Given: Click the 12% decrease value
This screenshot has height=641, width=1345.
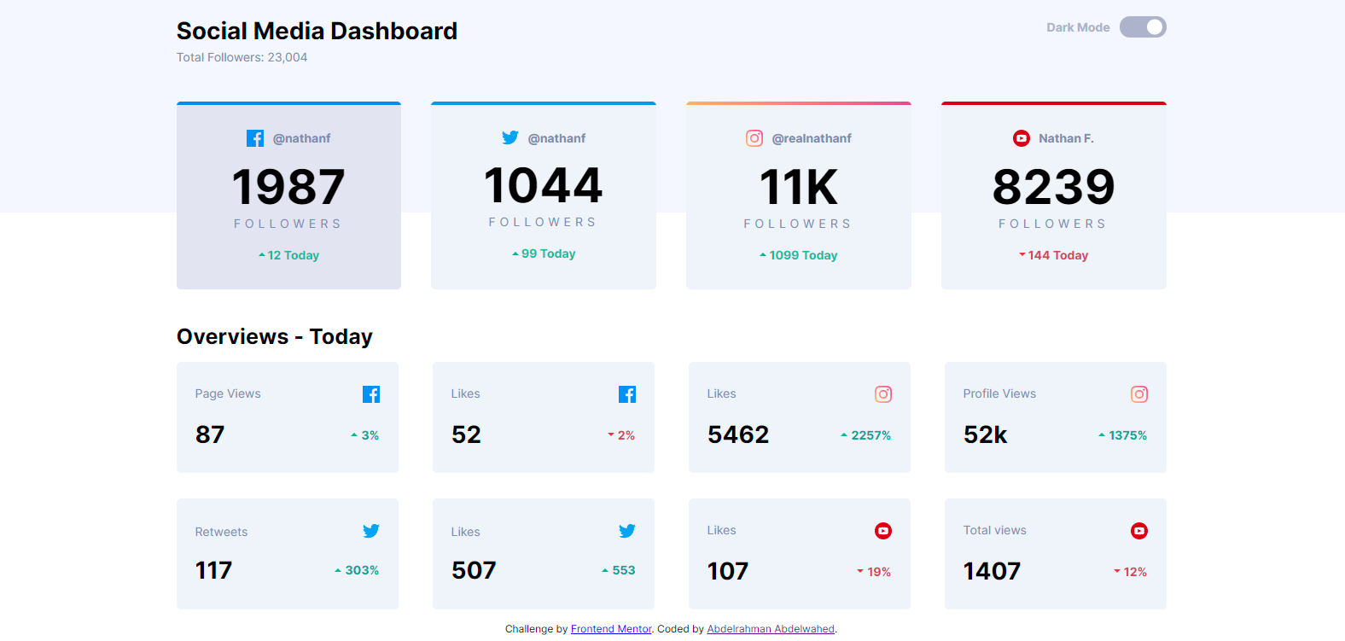Looking at the screenshot, I should point(1130,572).
